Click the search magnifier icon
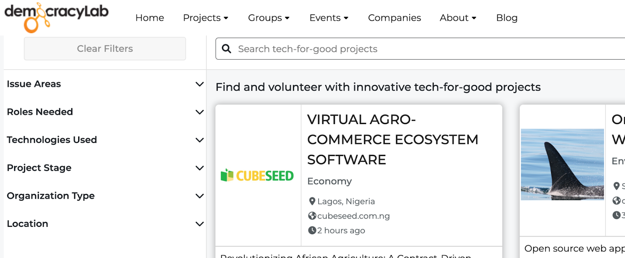Viewport: 625px width, 258px height. tap(227, 49)
